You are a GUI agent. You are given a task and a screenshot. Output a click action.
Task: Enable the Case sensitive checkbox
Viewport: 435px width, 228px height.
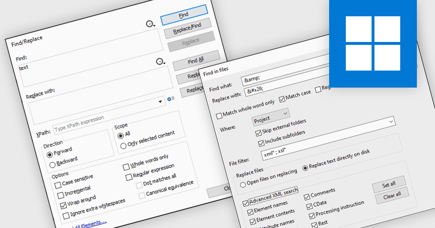point(58,185)
